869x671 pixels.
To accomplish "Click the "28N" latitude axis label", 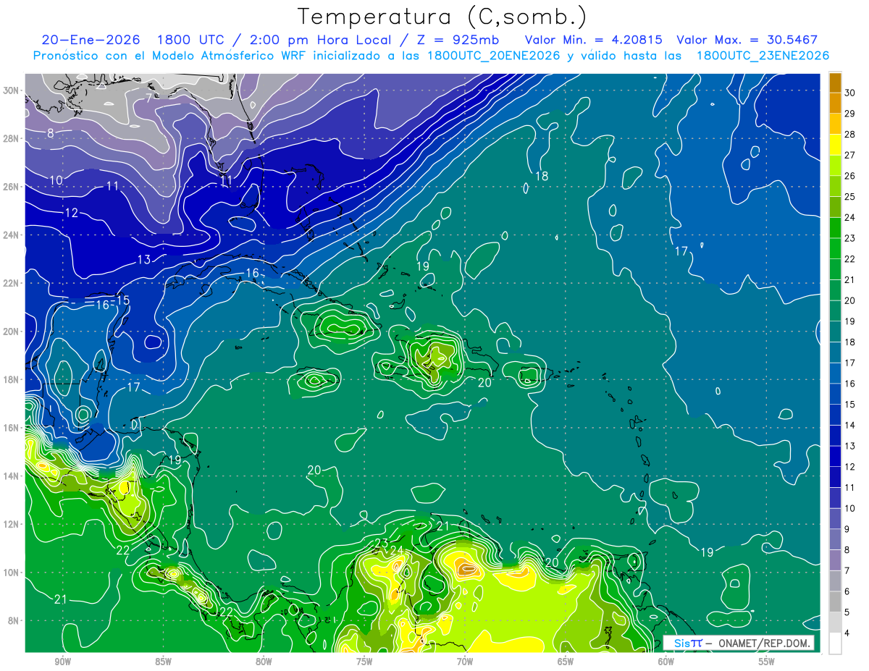I will tap(12, 138).
